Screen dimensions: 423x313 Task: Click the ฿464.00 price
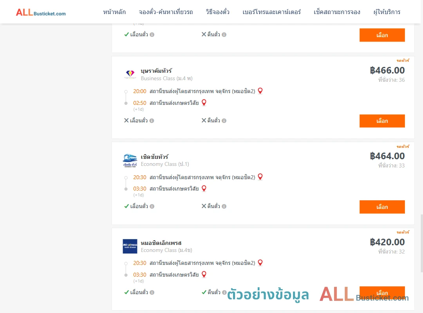coord(387,156)
